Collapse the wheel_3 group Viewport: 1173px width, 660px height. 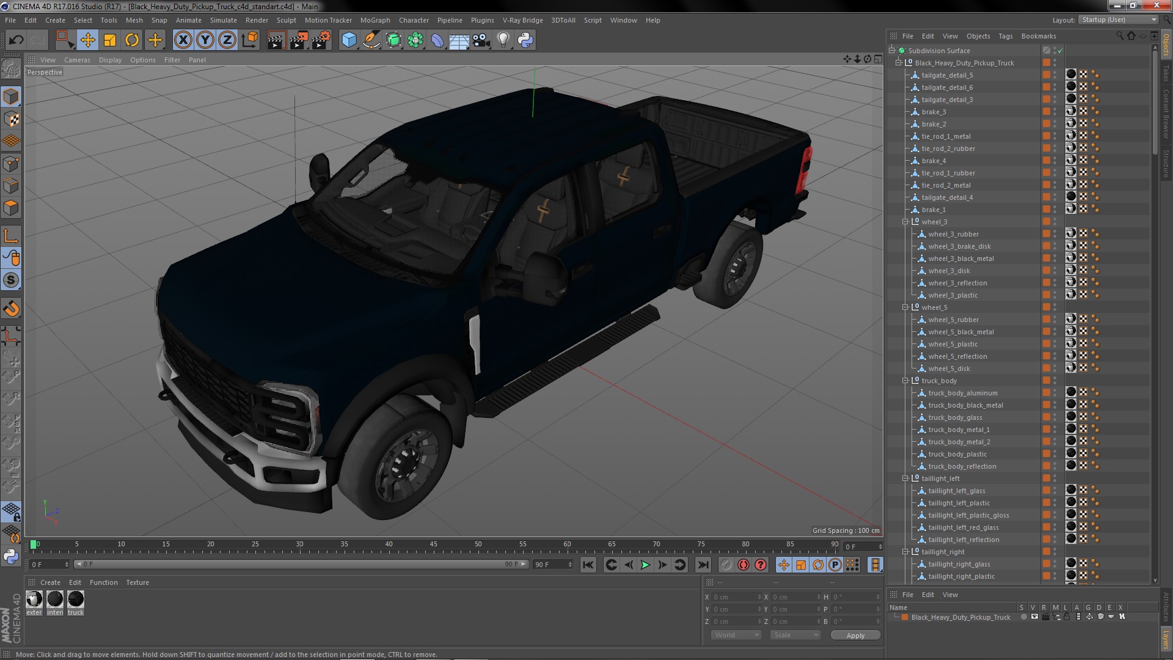905,222
